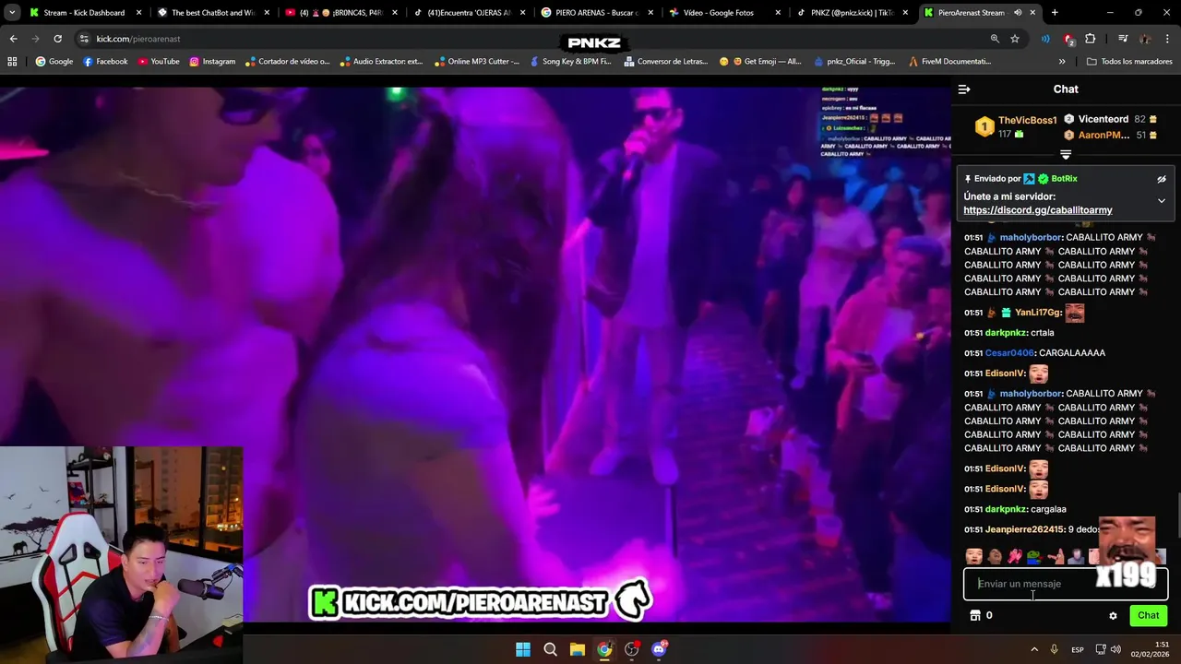This screenshot has height=664, width=1181.
Task: Open File Explorer from the taskbar
Action: 577,649
